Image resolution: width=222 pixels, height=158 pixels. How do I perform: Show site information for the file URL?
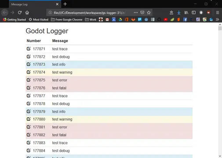click(x=50, y=13)
